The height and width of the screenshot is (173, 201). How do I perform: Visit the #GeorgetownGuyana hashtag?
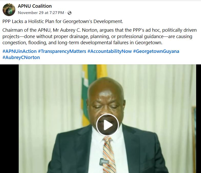(156, 51)
